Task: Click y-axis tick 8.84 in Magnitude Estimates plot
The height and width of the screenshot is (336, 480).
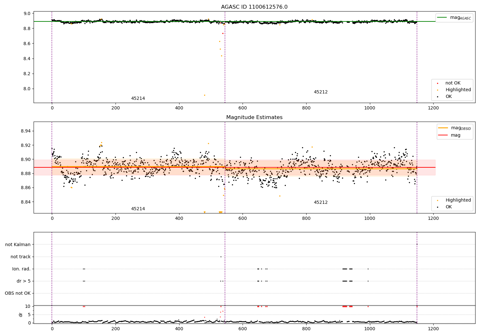Action: click(x=26, y=202)
